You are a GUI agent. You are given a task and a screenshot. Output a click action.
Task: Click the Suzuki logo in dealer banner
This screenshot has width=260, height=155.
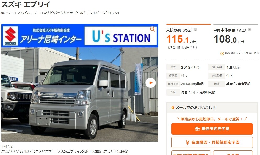click(10, 36)
